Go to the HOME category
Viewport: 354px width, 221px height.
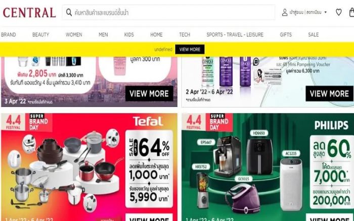point(156,35)
